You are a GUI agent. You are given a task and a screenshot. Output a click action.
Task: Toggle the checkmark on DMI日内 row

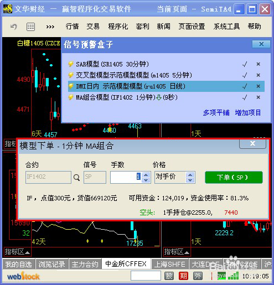pyautogui.click(x=245, y=86)
